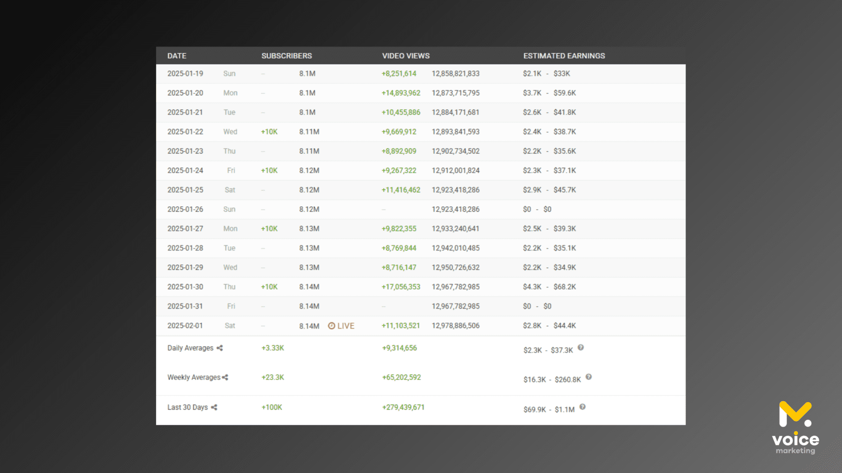Screen dimensions: 842x473
Task: Click share icon next to Daily Averages
Action: point(220,348)
